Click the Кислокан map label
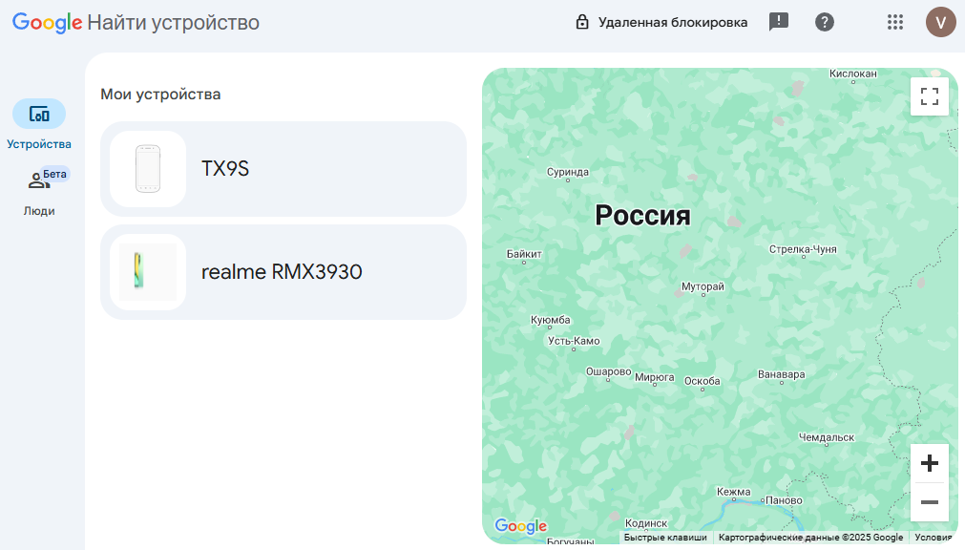This screenshot has height=550, width=965. tap(853, 74)
